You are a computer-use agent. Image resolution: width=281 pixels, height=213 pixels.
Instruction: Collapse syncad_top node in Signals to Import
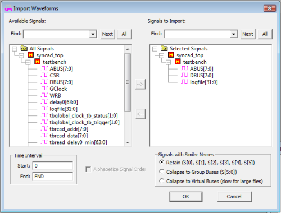[161, 55]
